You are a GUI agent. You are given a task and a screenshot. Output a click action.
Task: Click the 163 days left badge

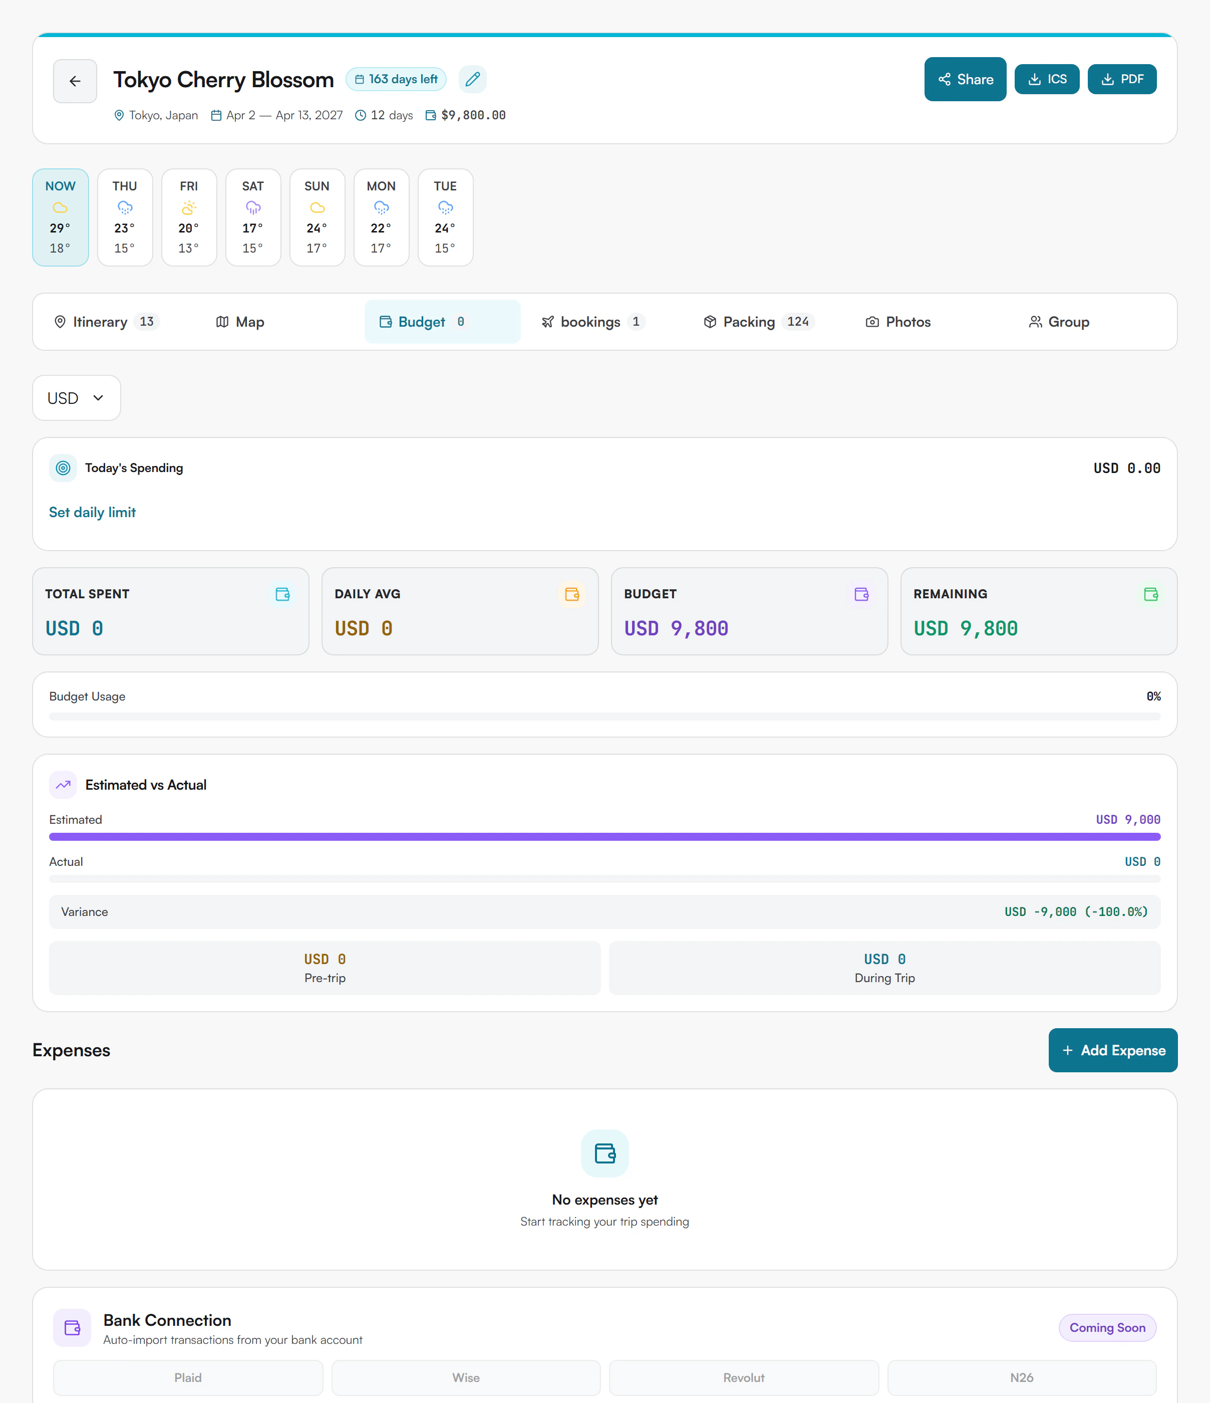tap(396, 79)
